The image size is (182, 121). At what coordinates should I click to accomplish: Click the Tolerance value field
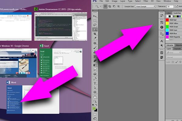(170, 6)
